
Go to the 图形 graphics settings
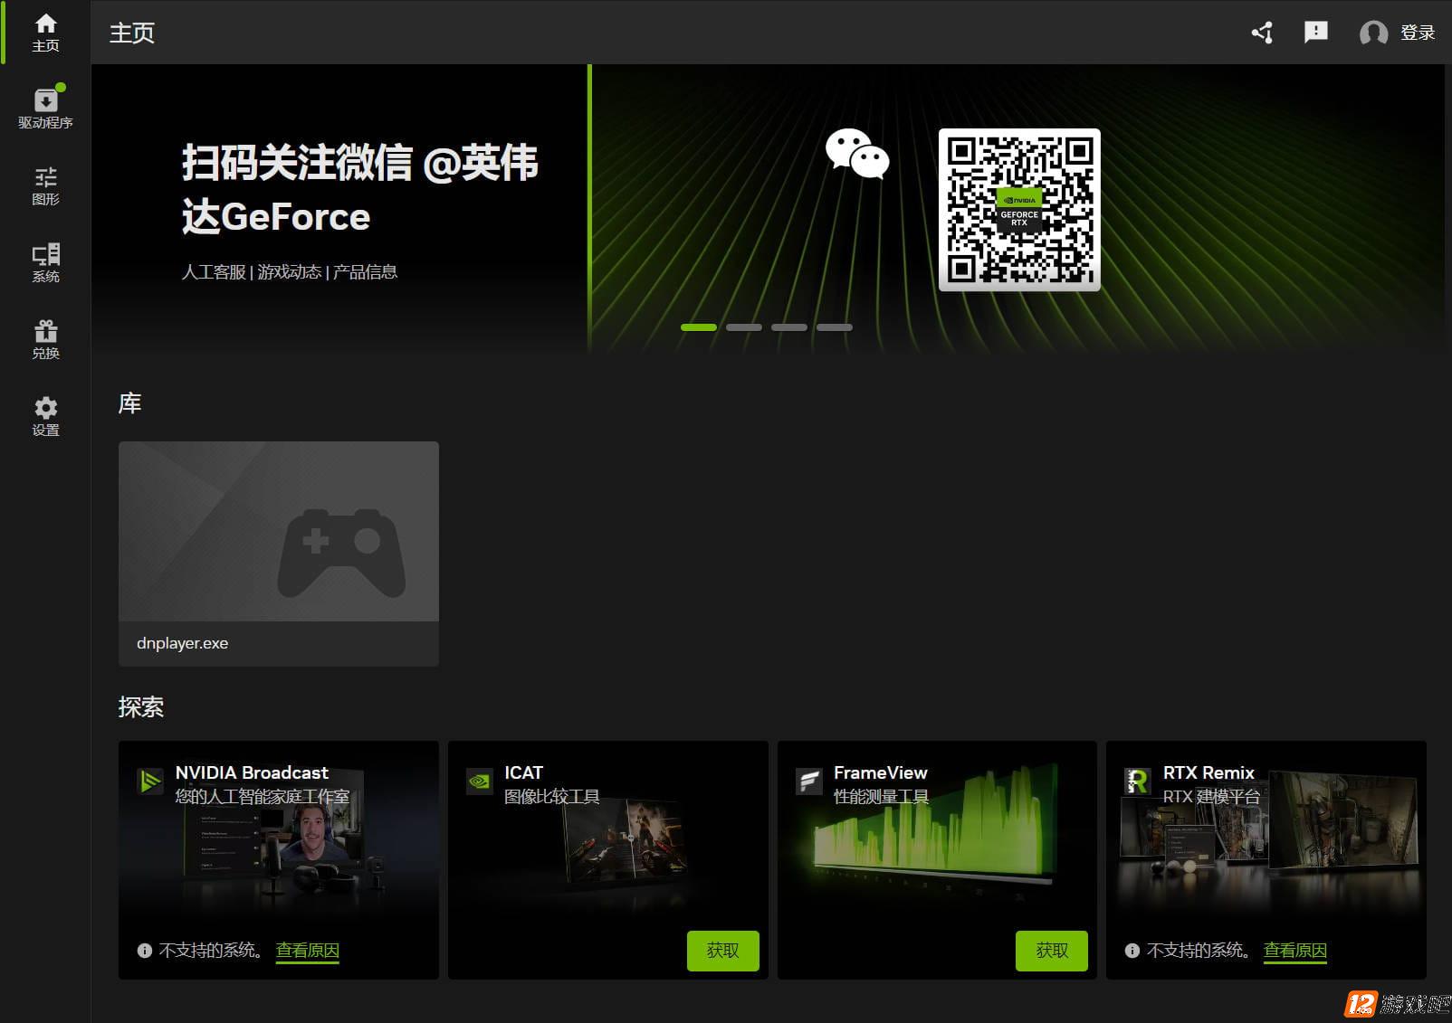click(45, 186)
